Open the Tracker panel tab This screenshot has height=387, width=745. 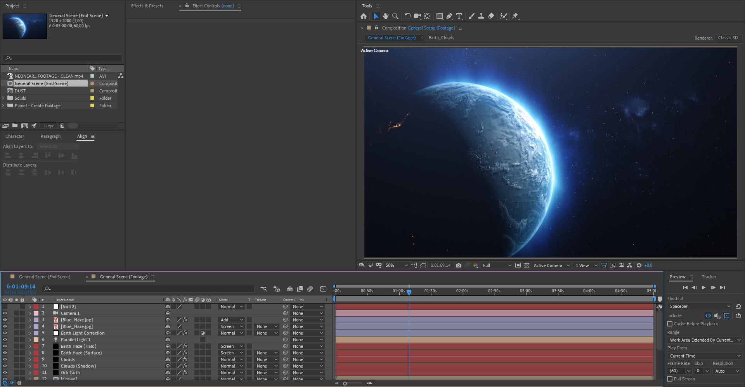click(709, 277)
